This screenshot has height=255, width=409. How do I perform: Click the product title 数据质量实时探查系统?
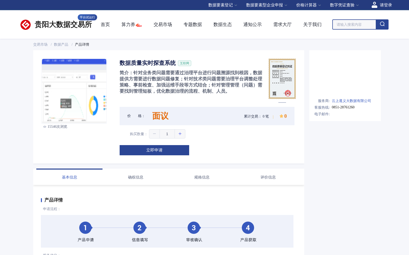tap(148, 63)
